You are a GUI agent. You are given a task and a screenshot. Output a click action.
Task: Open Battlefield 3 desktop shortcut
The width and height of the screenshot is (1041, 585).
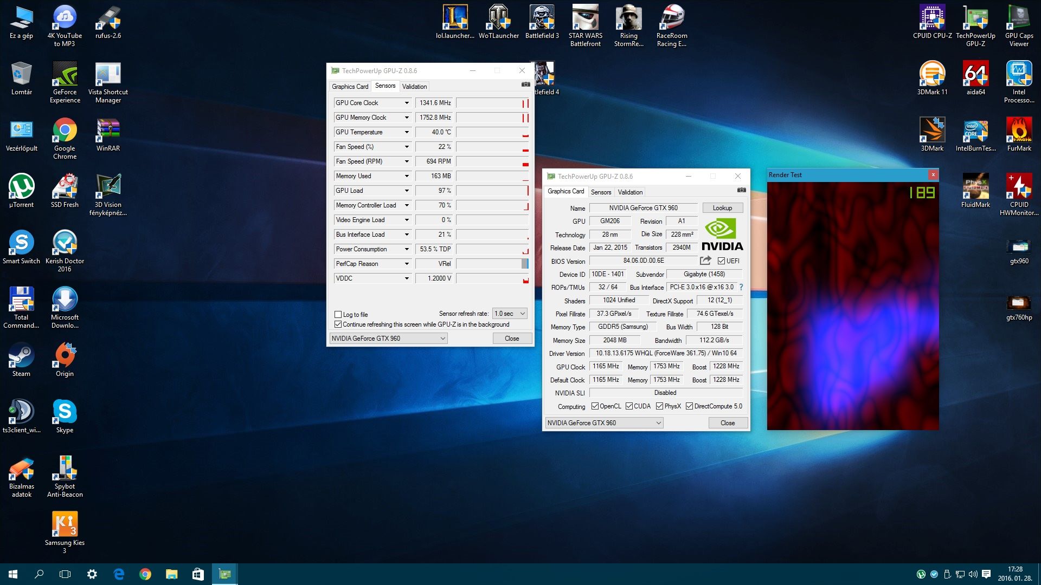point(542,22)
